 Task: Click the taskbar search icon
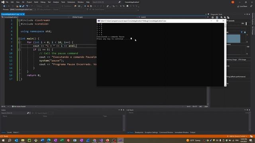pyautogui.click(x=10, y=140)
